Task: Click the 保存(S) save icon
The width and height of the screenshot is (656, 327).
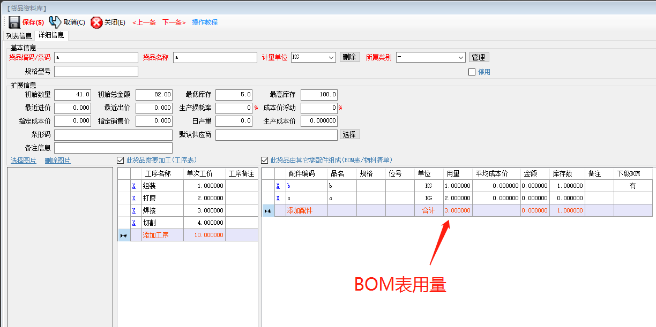Action: pos(14,22)
